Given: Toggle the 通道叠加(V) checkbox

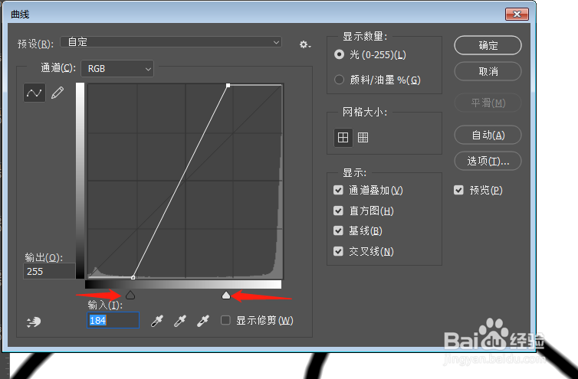Looking at the screenshot, I should (338, 190).
